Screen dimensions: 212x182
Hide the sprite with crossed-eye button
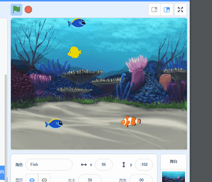coord(44,178)
